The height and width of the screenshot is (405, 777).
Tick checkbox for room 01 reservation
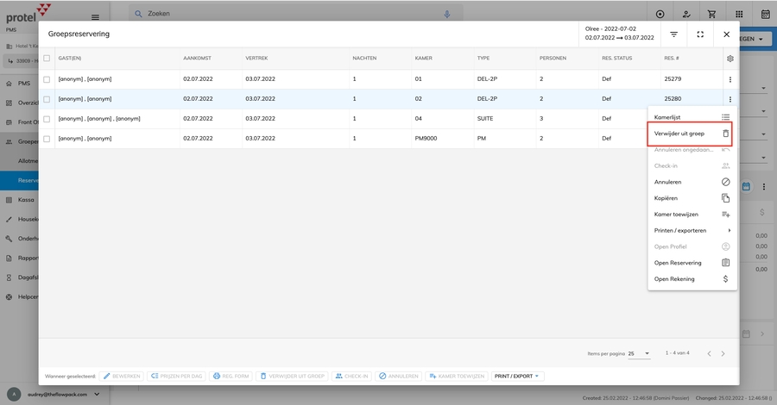47,79
